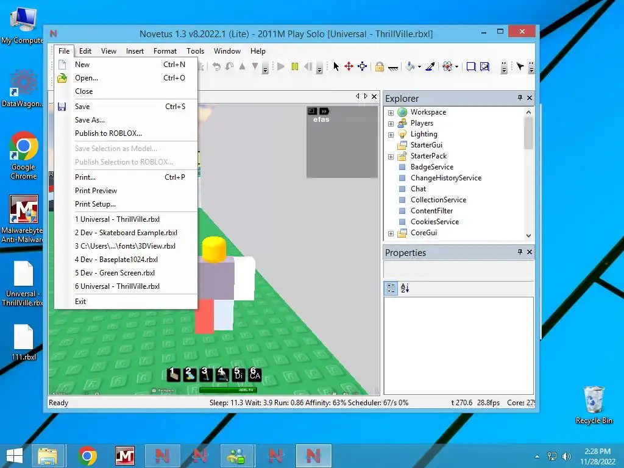
Task: Open File Explorer from the taskbar
Action: (x=48, y=456)
